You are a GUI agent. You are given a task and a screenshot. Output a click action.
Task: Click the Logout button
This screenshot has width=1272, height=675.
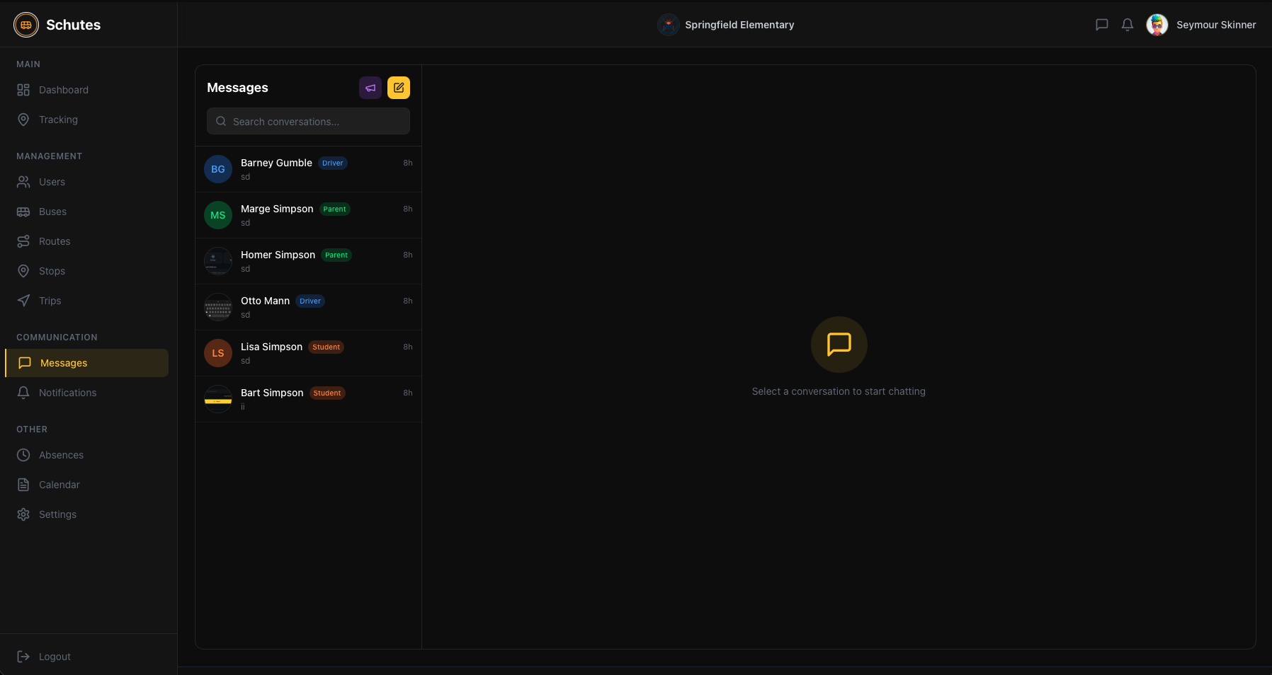point(55,657)
